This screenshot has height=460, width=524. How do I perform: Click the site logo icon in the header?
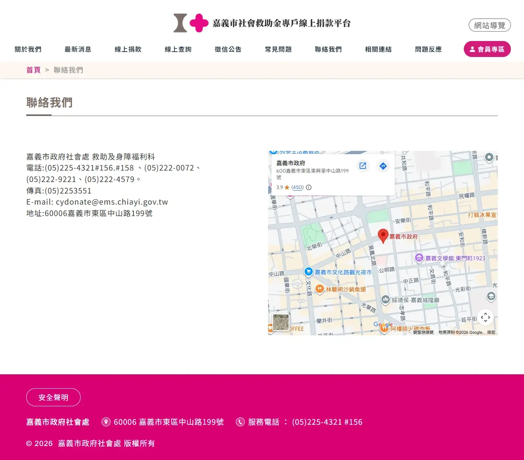pyautogui.click(x=191, y=23)
